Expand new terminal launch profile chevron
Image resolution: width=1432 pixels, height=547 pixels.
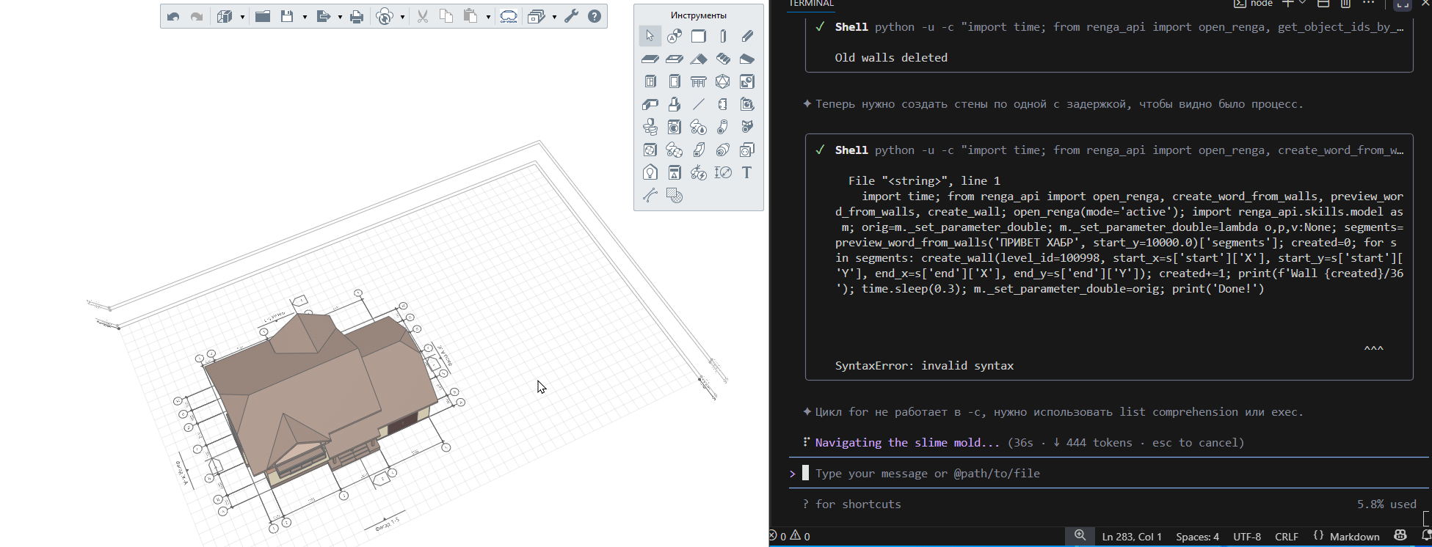point(1304,4)
